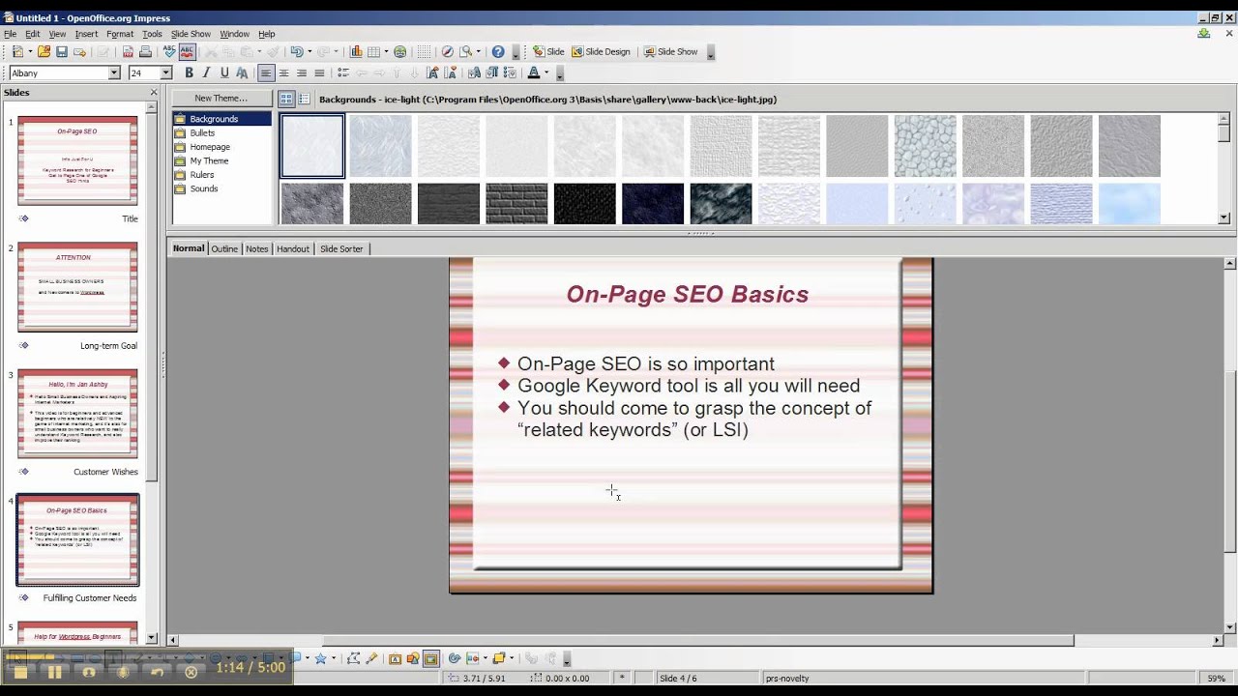The width and height of the screenshot is (1238, 696).
Task: Switch to the Notes view tab
Action: pos(256,248)
